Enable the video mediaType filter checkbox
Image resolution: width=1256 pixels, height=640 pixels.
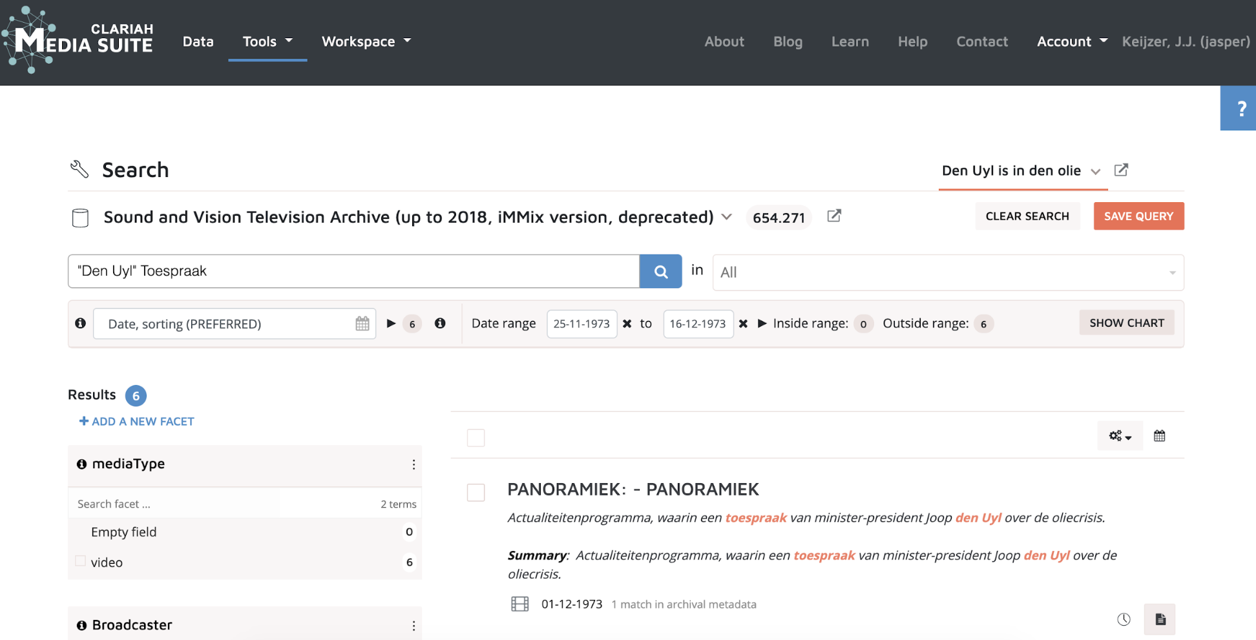pos(81,561)
